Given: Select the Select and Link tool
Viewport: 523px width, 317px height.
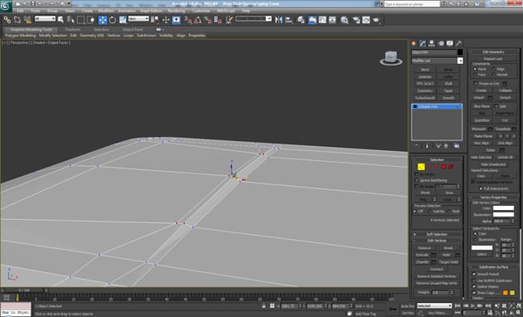Looking at the screenshot, I should (7, 20).
